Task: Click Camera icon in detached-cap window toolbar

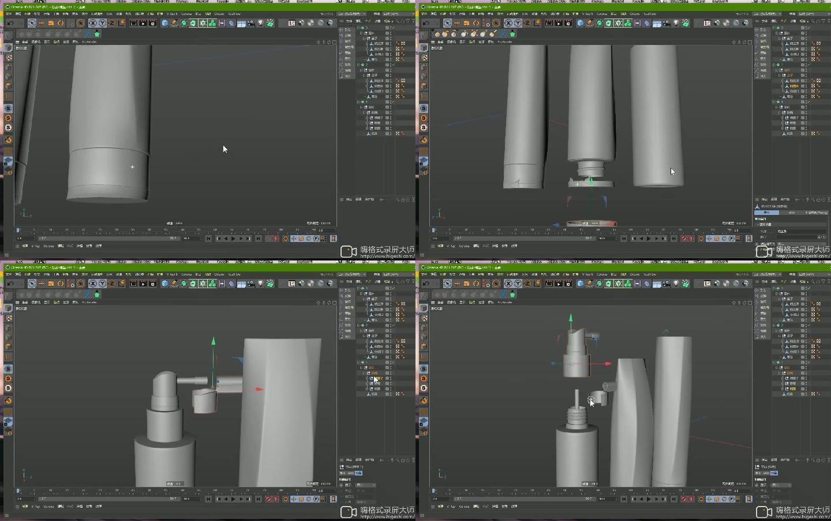Action: pyautogui.click(x=667, y=23)
